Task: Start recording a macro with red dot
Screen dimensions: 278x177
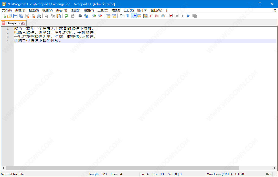Action: click(x=171, y=16)
